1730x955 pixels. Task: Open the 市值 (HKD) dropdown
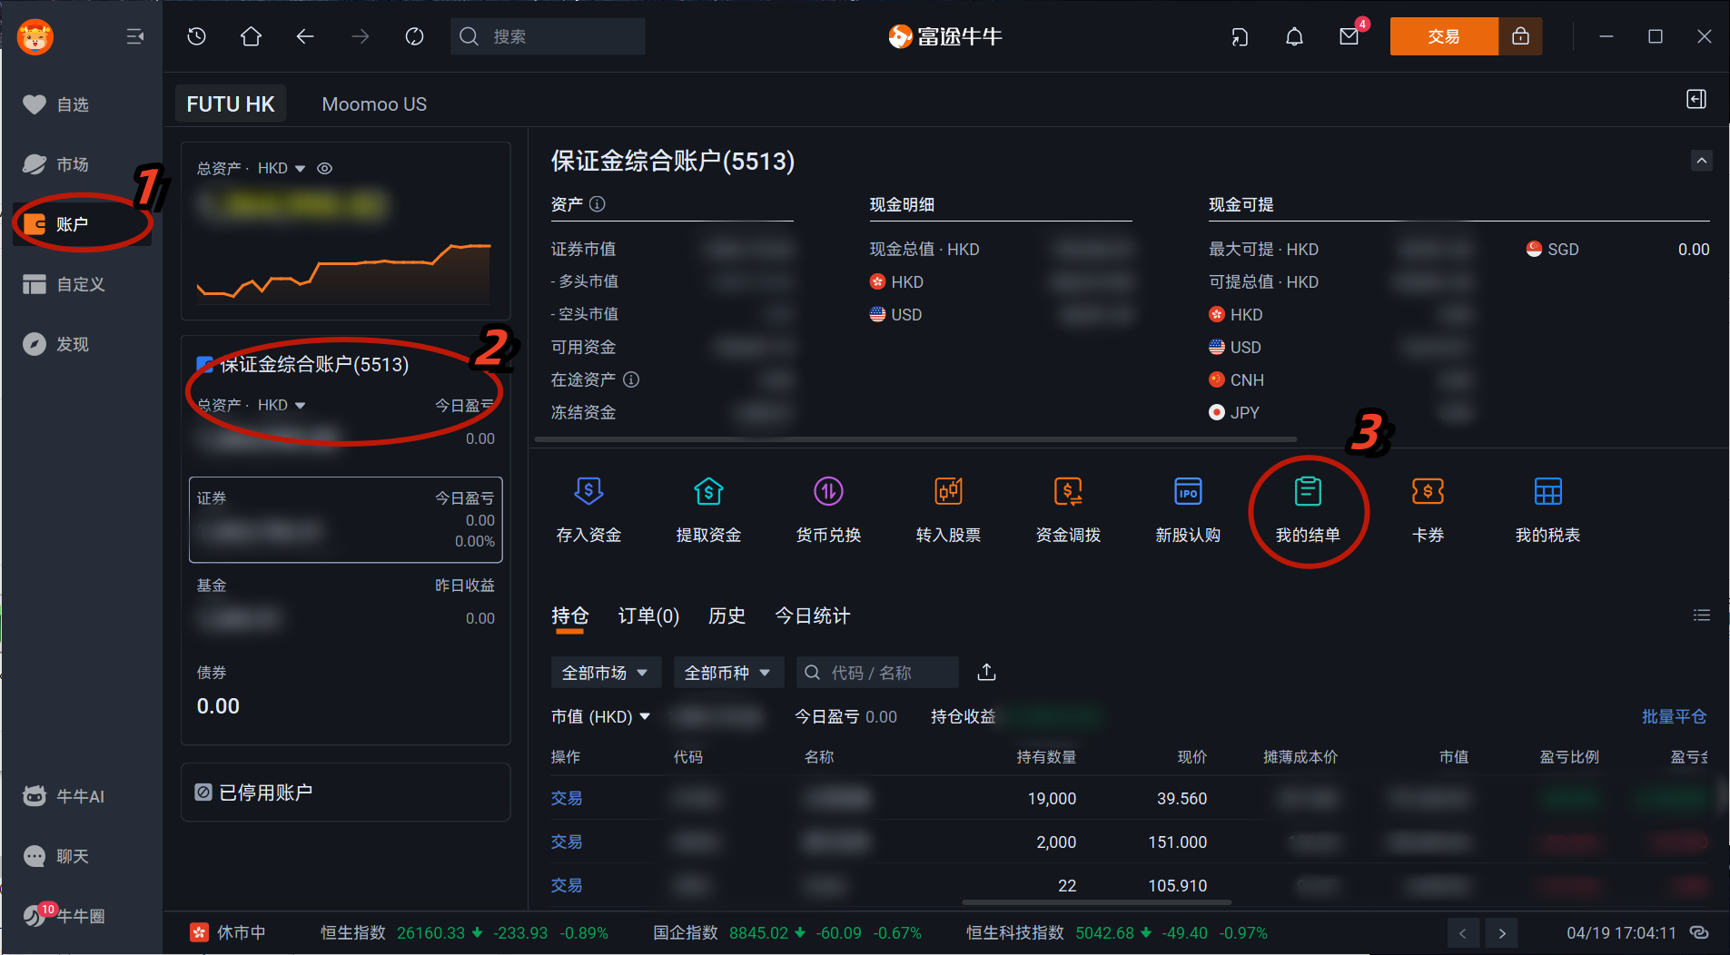pos(601,716)
